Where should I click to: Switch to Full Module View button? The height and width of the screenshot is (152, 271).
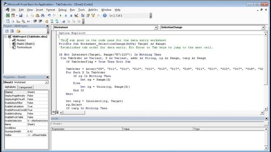57,112
